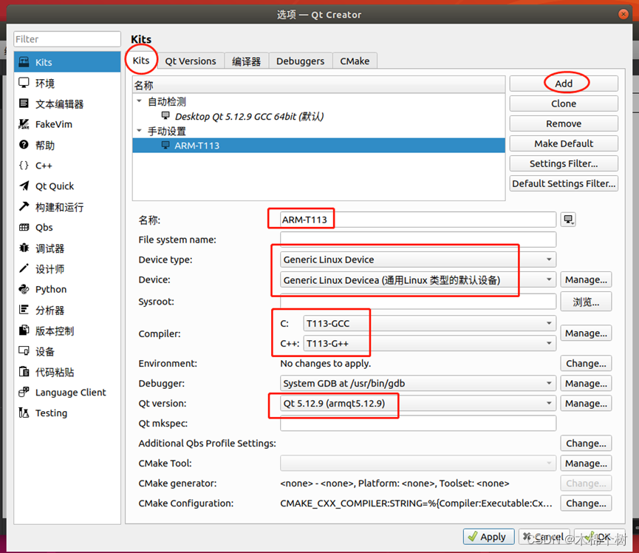The image size is (639, 553).
Task: Open the 设备 settings page
Action: 44,351
